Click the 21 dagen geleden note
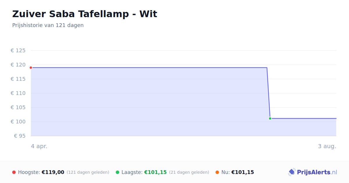Viewport: 349px width, 183px height. coord(189,172)
